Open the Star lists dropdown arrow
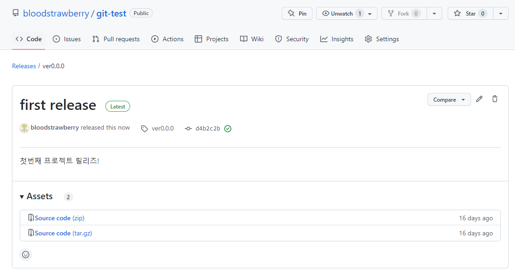This screenshot has width=515, height=272. (x=500, y=13)
